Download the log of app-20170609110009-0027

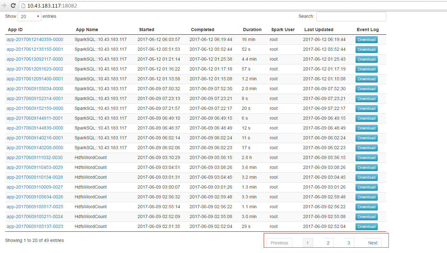click(x=367, y=187)
